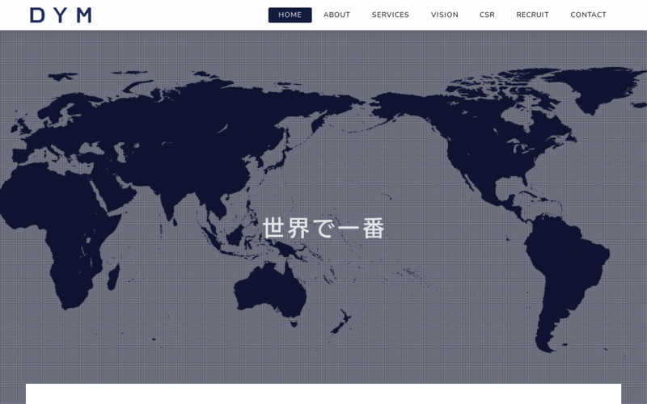
Task: Click the 世界で一番 hero headline
Action: point(323,229)
